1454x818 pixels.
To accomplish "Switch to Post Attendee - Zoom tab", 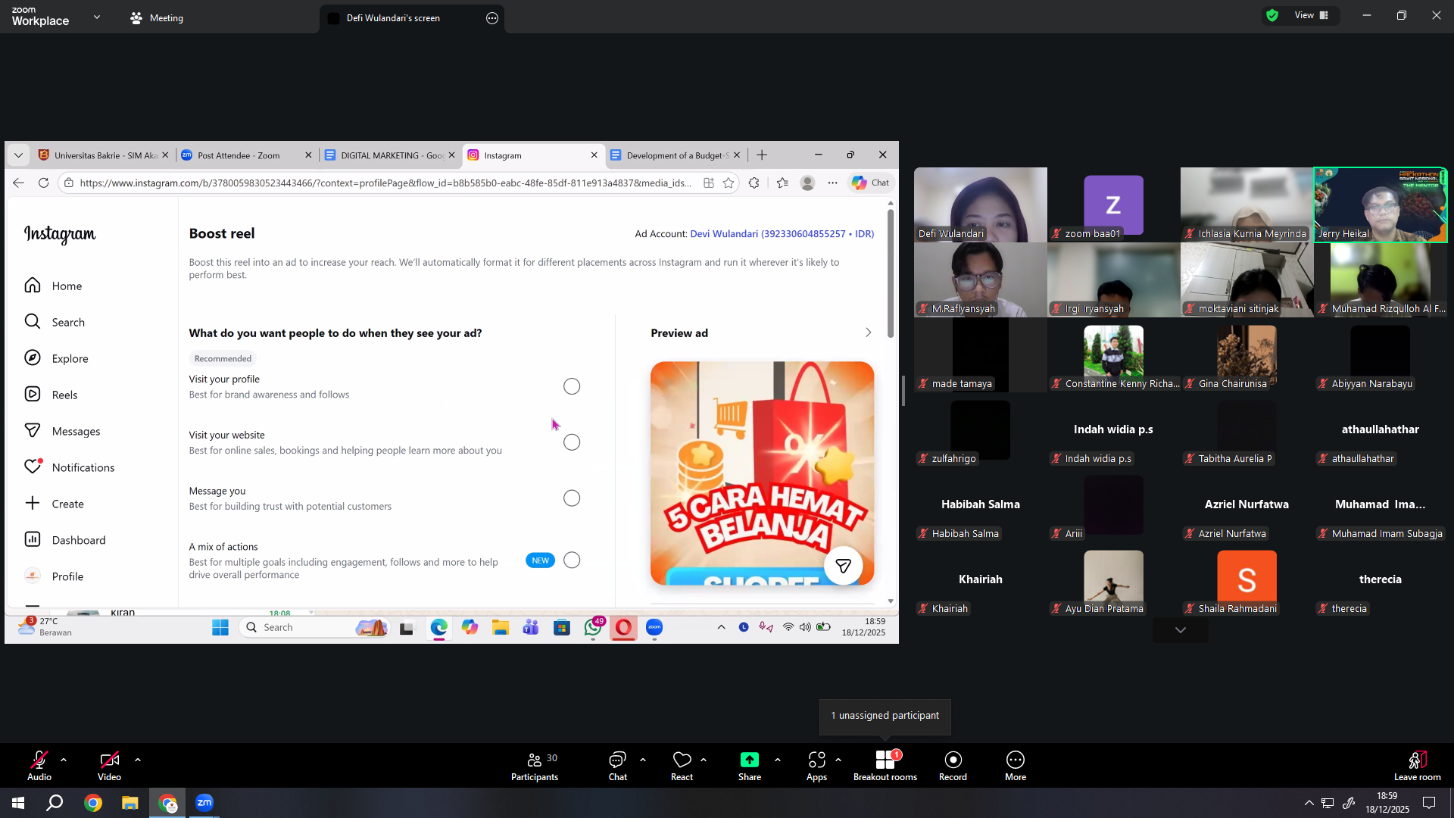I will (246, 155).
